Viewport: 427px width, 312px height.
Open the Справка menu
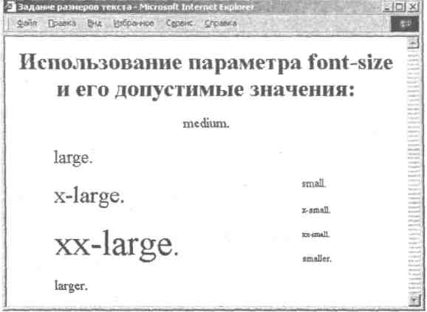(220, 24)
